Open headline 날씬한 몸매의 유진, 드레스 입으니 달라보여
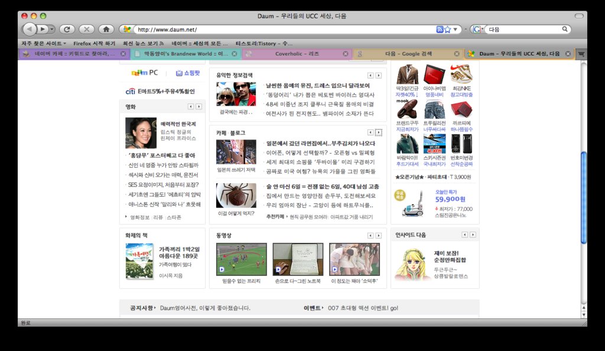 click(x=318, y=86)
